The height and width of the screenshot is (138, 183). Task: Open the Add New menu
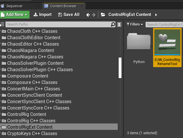coord(14,15)
